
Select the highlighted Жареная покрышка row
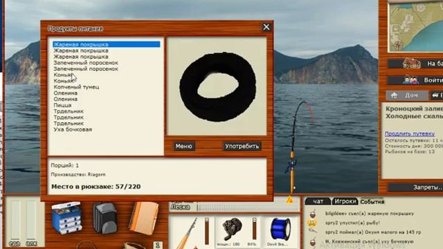107,44
